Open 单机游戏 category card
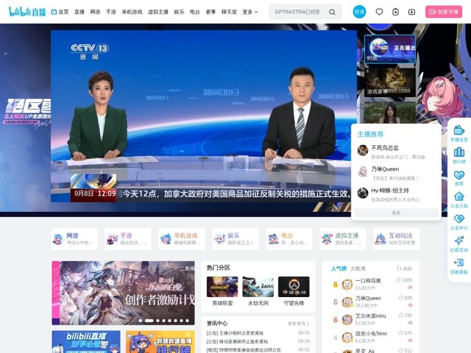The image size is (471, 353). tap(182, 239)
